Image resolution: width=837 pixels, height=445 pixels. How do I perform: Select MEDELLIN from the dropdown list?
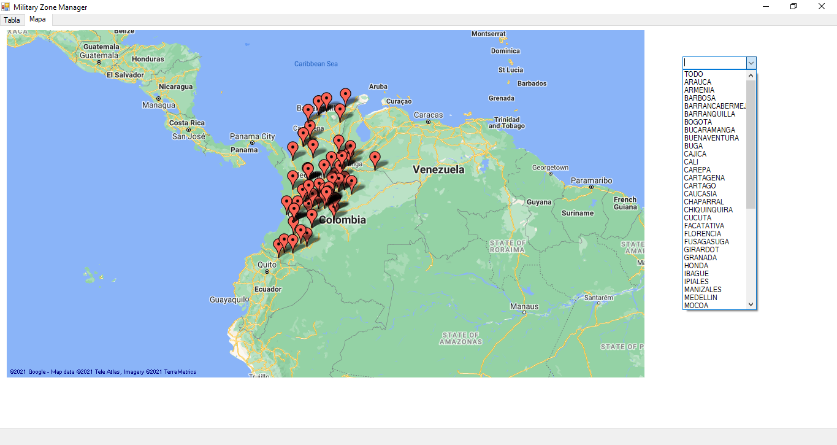701,297
